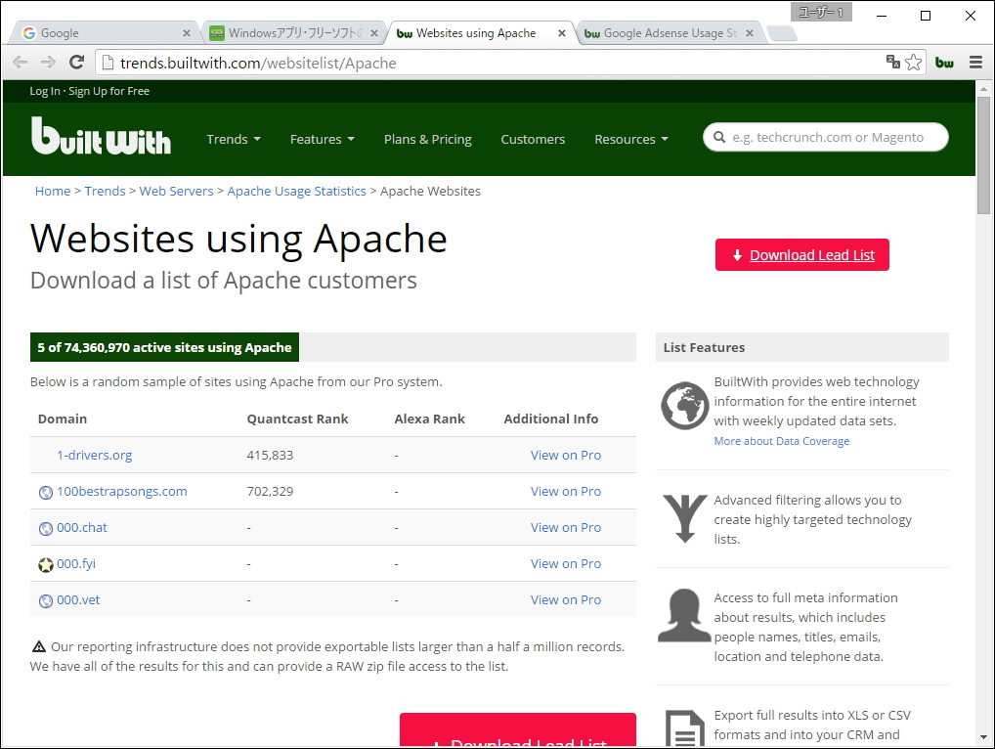Go back with the browser back arrow
Screen dimensions: 995x749
[x=21, y=63]
